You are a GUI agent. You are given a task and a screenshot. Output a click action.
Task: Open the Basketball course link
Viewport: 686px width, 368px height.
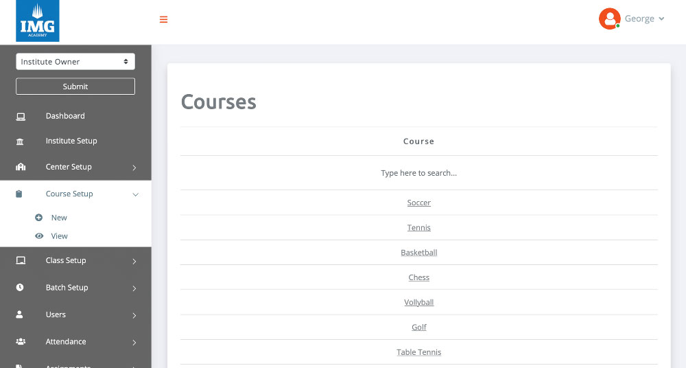(418, 253)
